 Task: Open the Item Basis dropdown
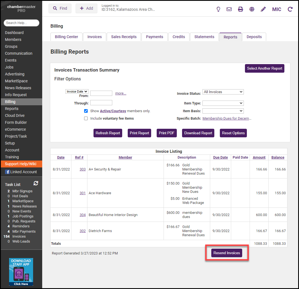tap(223, 111)
